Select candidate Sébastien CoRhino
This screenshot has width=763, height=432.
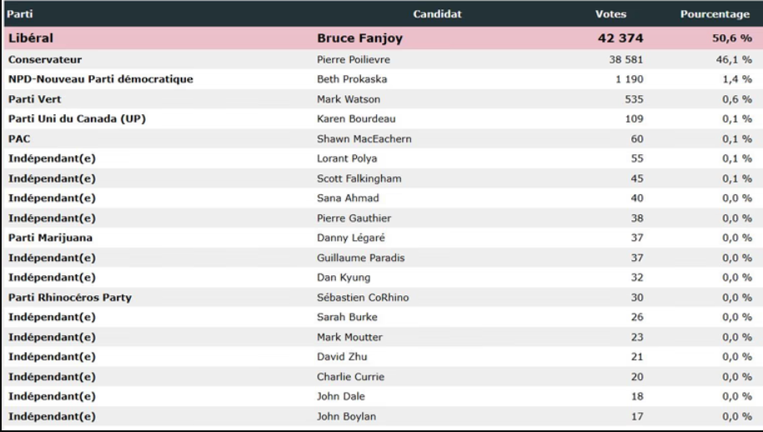[364, 298]
